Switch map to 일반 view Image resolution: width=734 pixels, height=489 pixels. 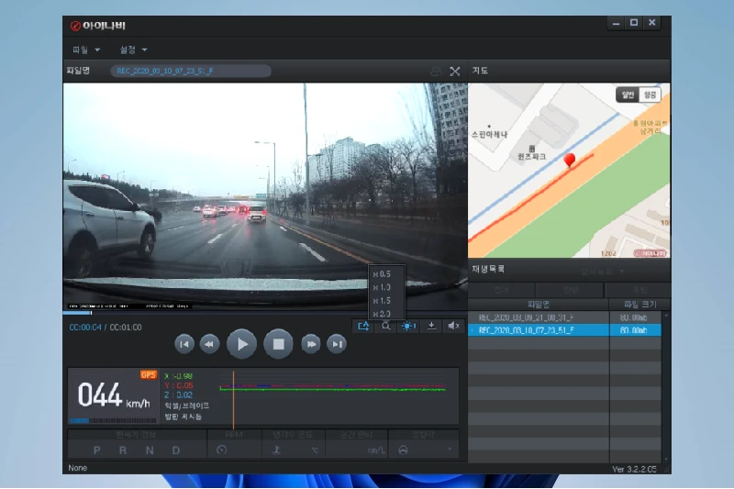628,95
